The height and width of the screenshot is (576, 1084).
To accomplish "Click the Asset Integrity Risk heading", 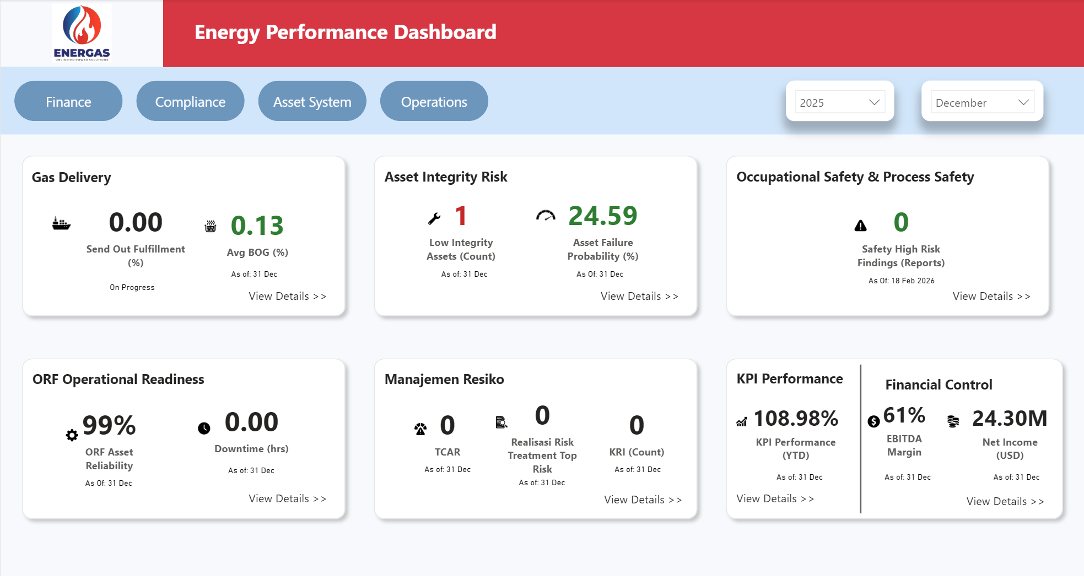I will coord(446,177).
